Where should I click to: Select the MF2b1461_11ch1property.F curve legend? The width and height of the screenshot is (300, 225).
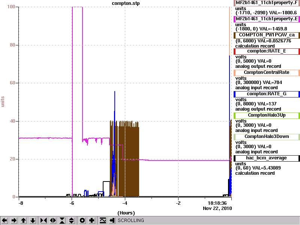point(267,3)
